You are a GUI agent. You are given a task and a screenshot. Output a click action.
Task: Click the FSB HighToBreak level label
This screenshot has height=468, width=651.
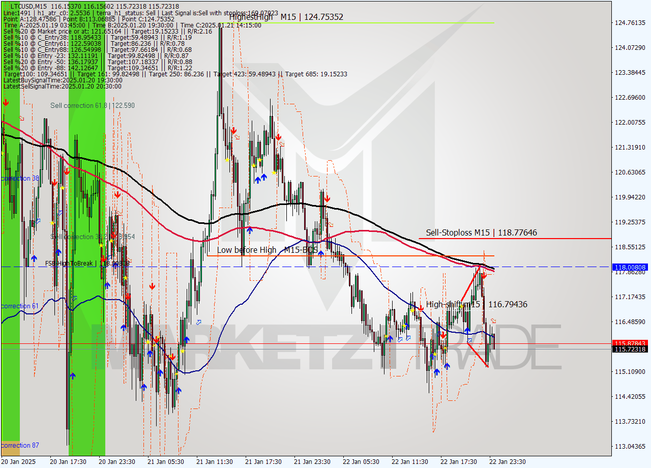87,264
